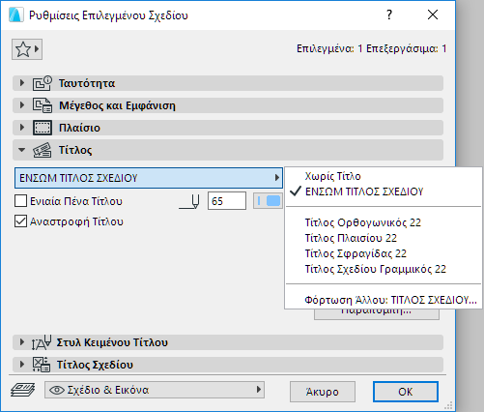Choose Τίτλος Ορθογωνικός 22
Viewport: 484px width, 412px height.
tap(363, 222)
